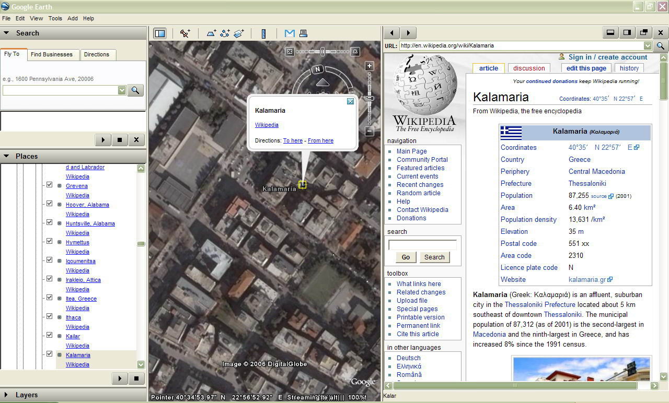
Task: Collapse the Places panel
Action: pyautogui.click(x=7, y=156)
